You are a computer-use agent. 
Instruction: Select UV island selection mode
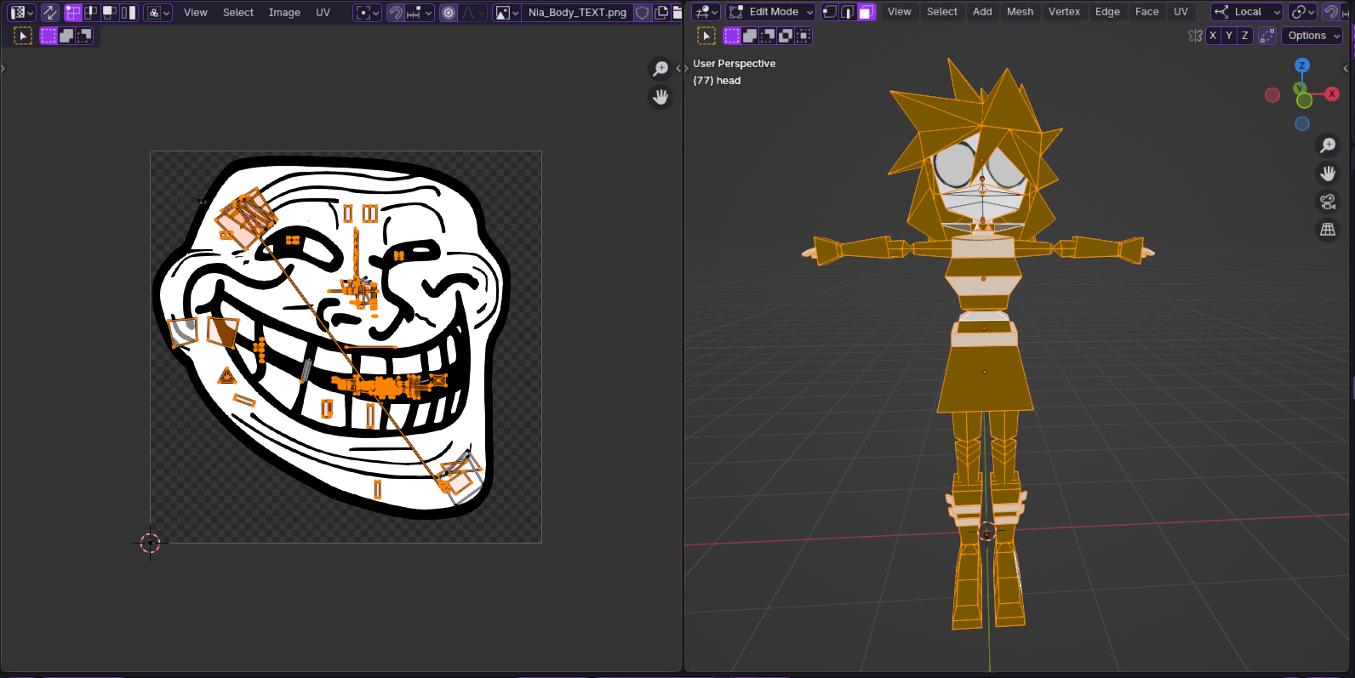tap(129, 12)
